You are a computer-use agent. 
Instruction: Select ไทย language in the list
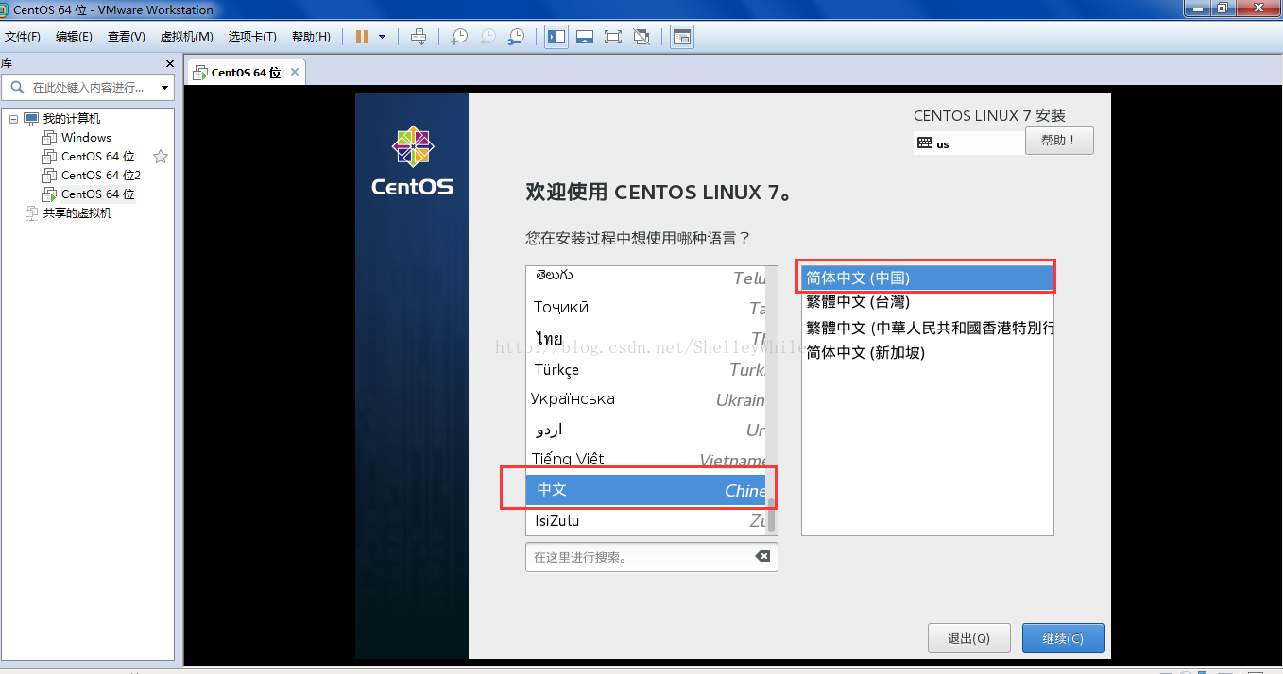coord(646,338)
